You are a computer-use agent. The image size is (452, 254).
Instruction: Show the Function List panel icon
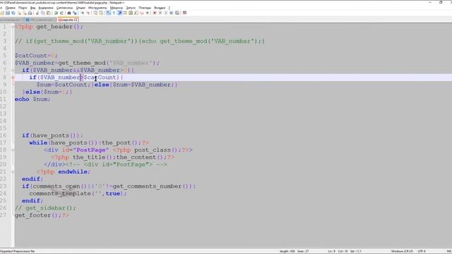136,13
